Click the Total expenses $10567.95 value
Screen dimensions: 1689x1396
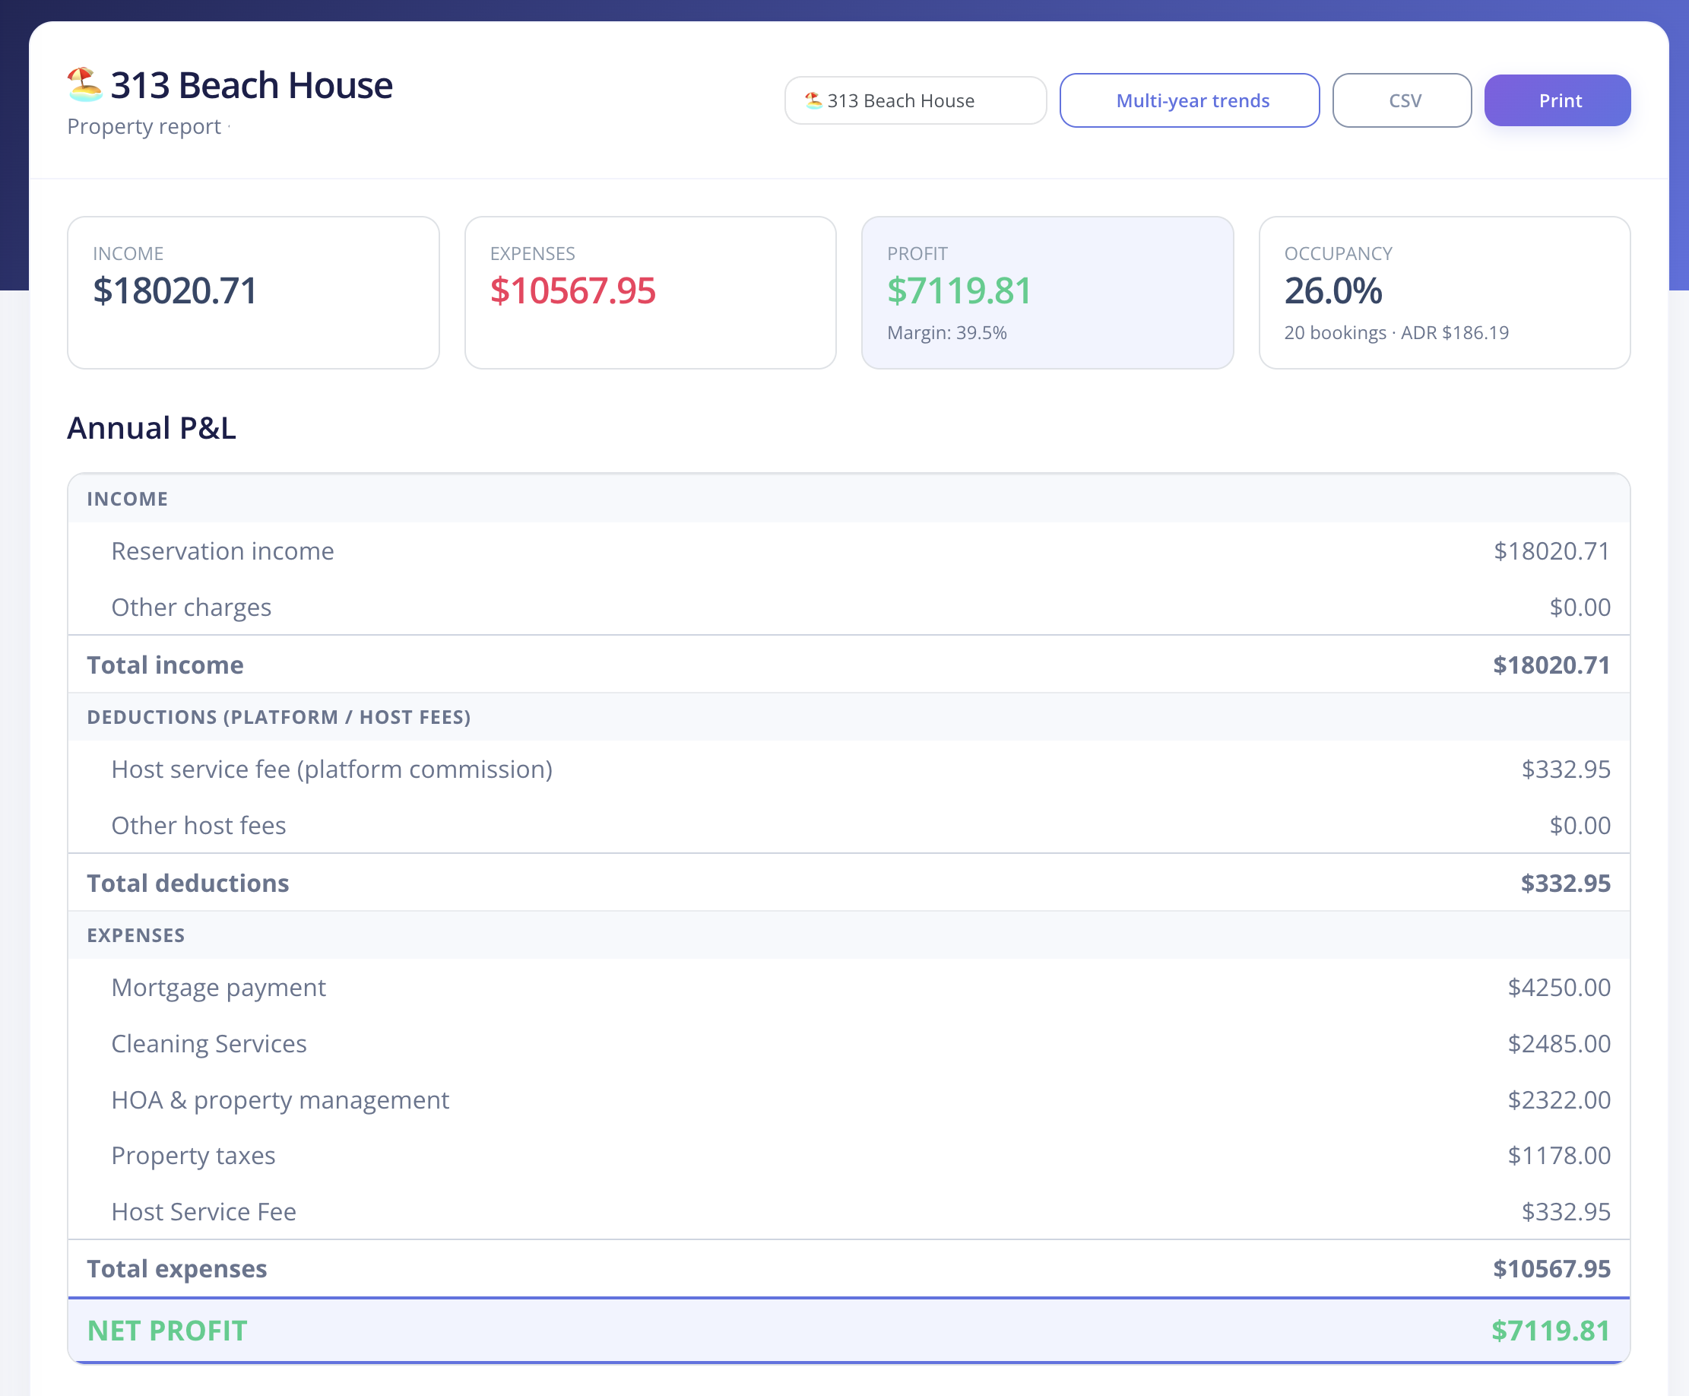point(1551,1269)
